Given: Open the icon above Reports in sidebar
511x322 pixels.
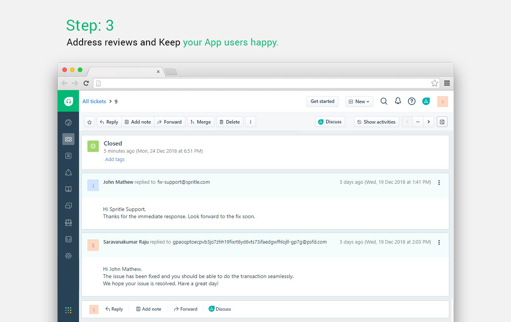Looking at the screenshot, I should click(x=69, y=223).
